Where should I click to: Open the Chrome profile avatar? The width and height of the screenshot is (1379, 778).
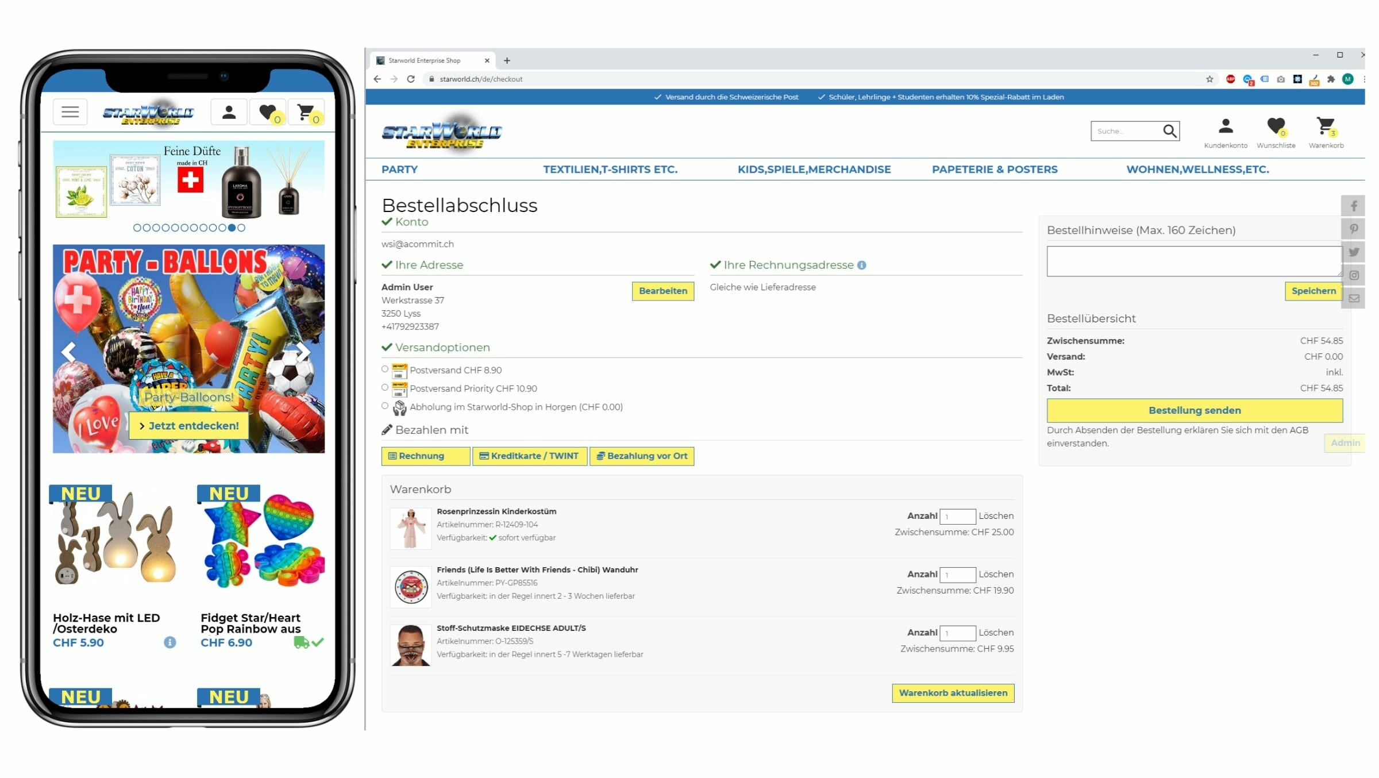click(1347, 79)
